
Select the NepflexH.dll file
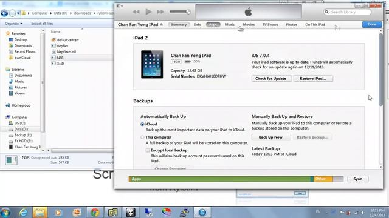pos(64,51)
